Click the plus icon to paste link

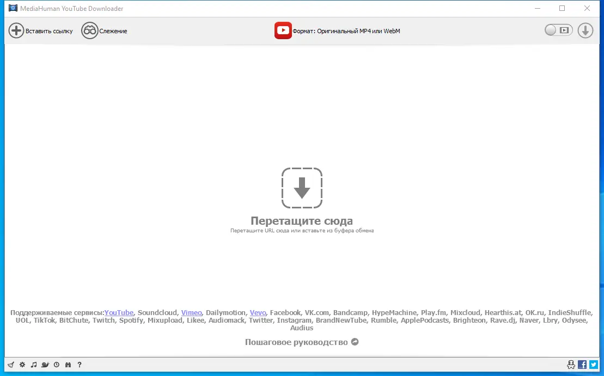pyautogui.click(x=16, y=31)
